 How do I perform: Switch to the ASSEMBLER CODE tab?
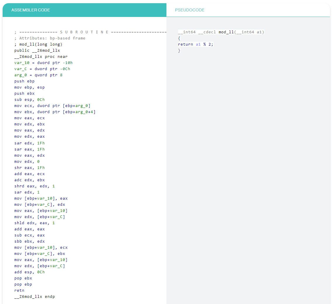pos(85,10)
